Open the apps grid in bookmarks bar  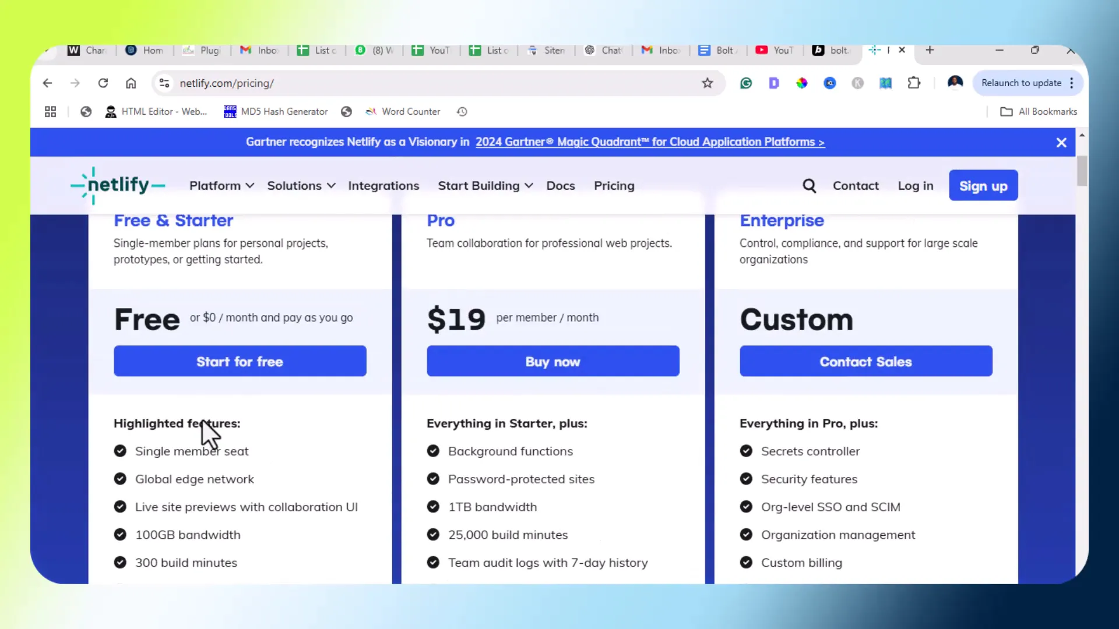click(51, 112)
